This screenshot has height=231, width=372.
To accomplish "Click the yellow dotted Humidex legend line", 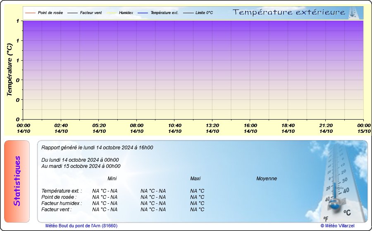I will pos(111,13).
